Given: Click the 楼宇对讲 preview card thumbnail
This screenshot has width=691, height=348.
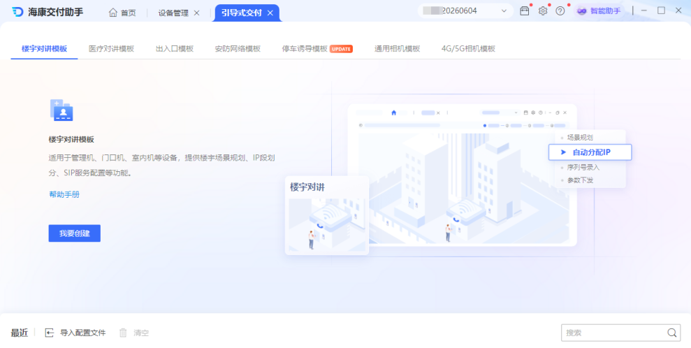Looking at the screenshot, I should click(x=327, y=215).
